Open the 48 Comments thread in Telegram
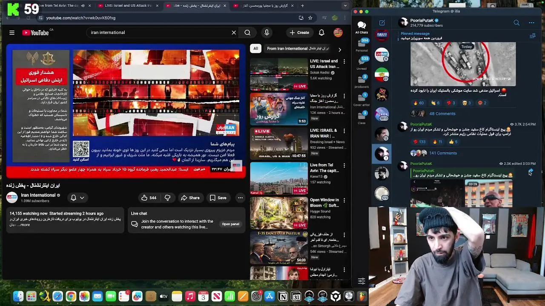The image size is (545, 306). (x=442, y=113)
